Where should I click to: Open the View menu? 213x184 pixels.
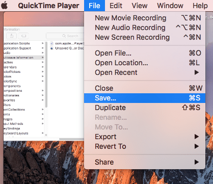pyautogui.click(x=140, y=6)
